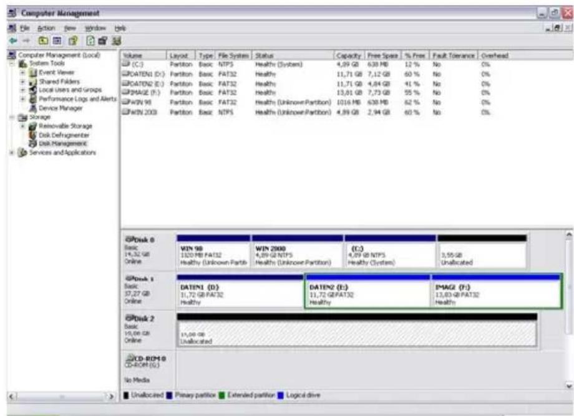Click the disk view scrollbar up arrow
The width and height of the screenshot is (574, 416).
[x=569, y=235]
